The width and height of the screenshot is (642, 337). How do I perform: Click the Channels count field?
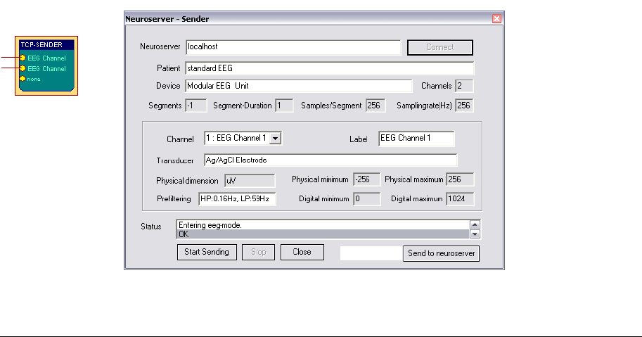click(464, 86)
